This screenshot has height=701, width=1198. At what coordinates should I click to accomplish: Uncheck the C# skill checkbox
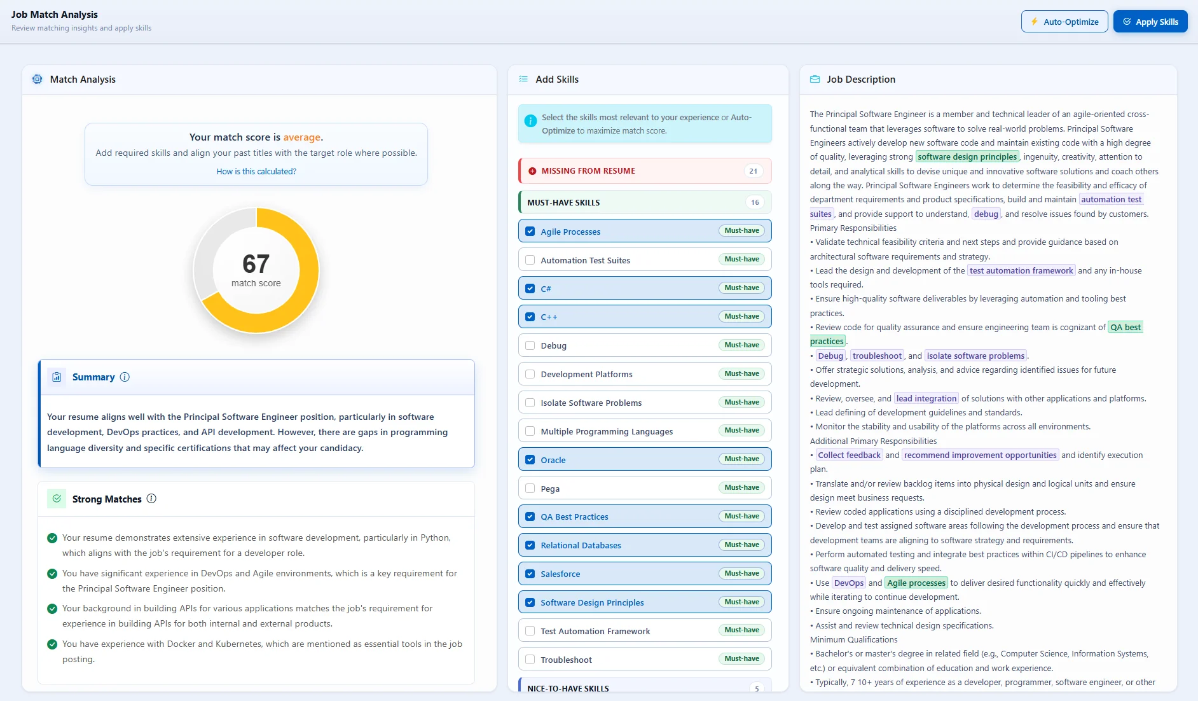point(530,288)
